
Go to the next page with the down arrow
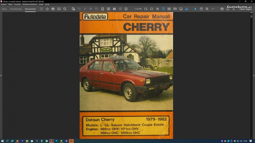(x=126, y=9)
